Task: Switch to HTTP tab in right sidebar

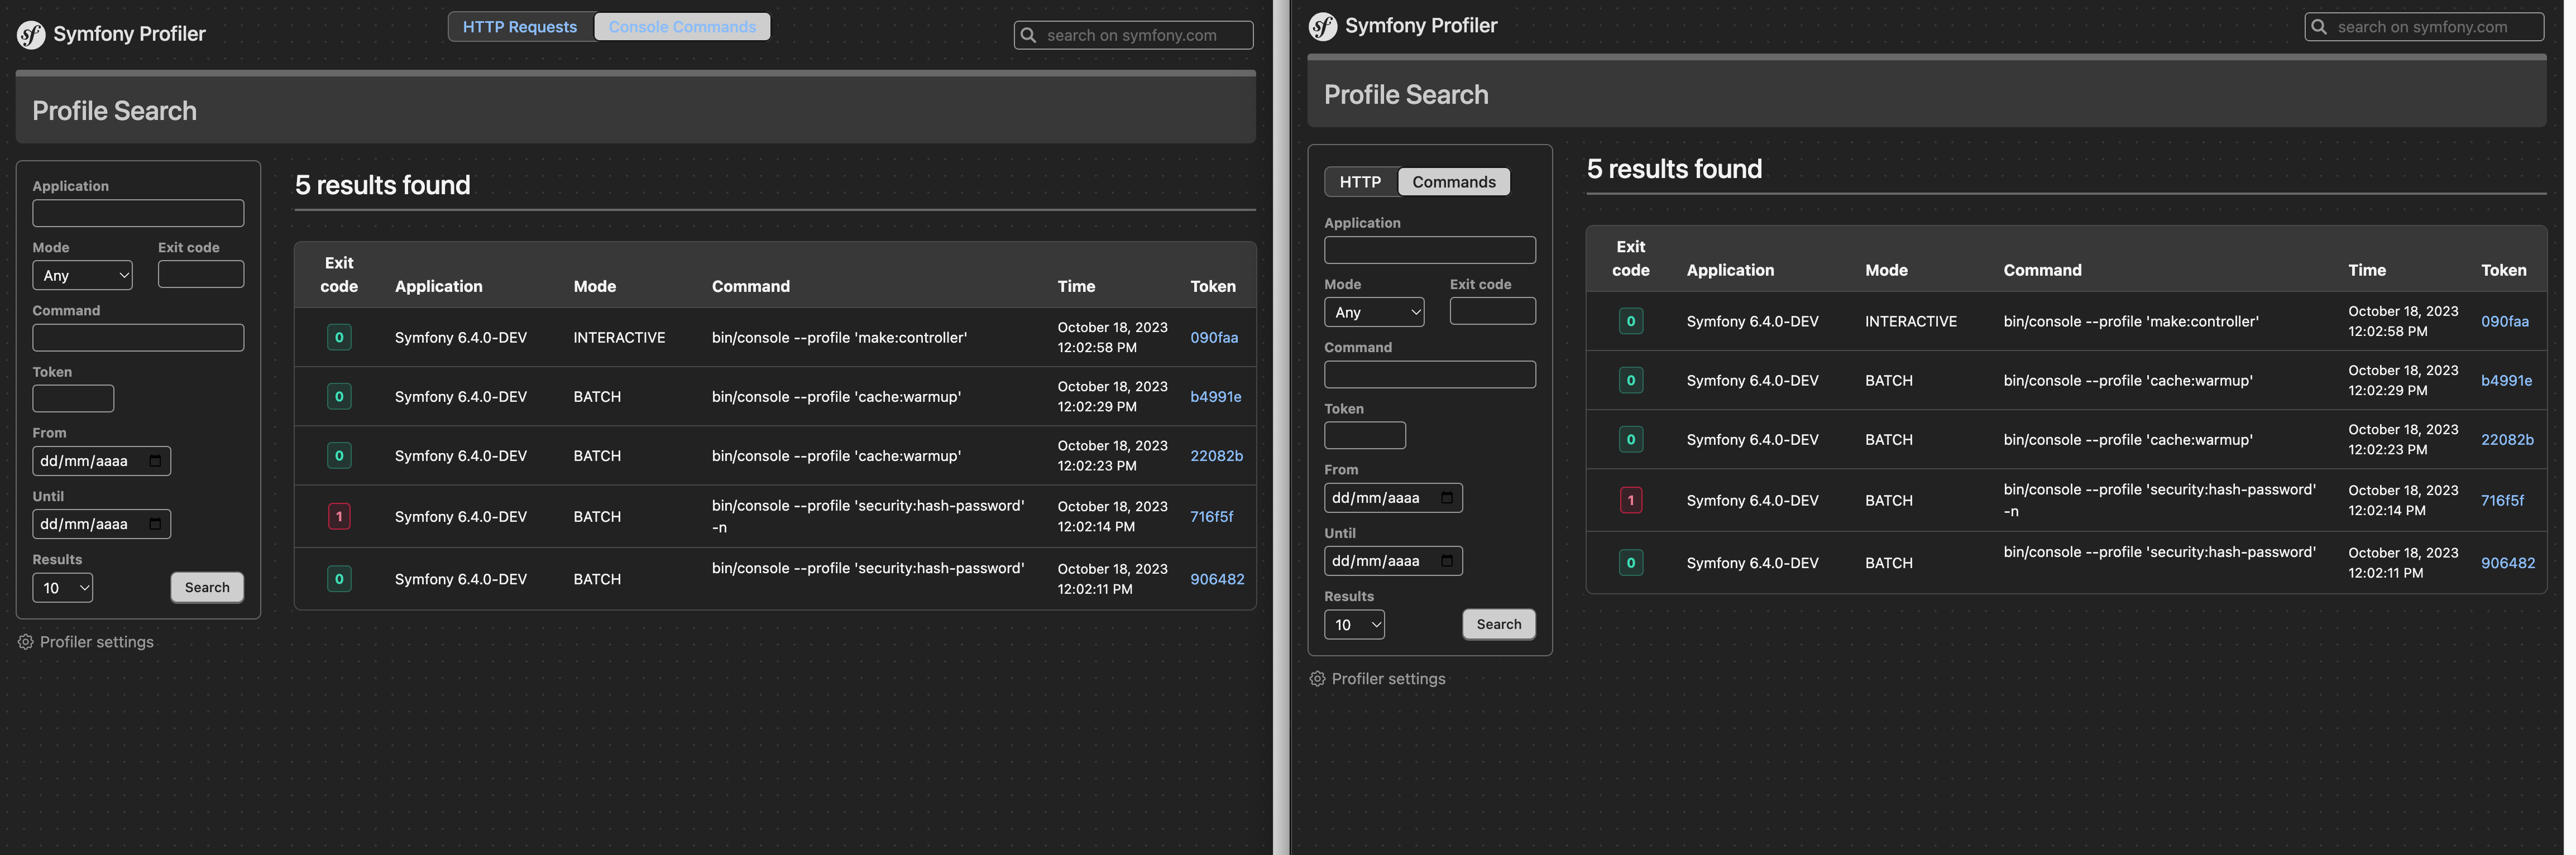Action: 1360,182
